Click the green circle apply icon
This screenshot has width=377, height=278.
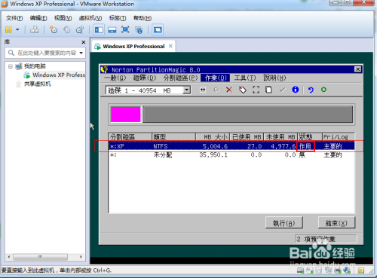[x=323, y=90]
